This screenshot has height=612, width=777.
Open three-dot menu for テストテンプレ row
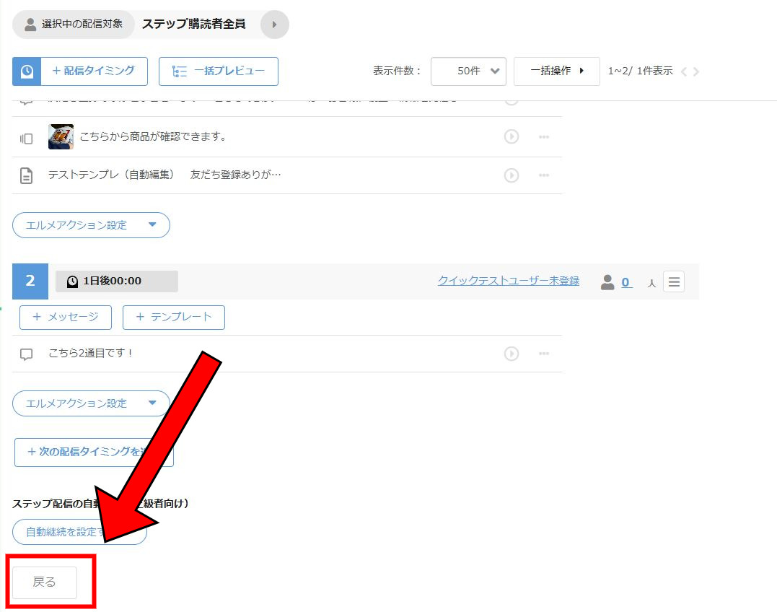point(544,175)
